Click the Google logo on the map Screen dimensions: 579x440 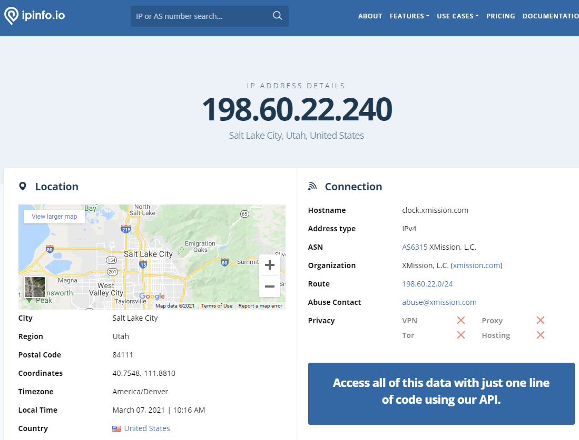(x=152, y=296)
